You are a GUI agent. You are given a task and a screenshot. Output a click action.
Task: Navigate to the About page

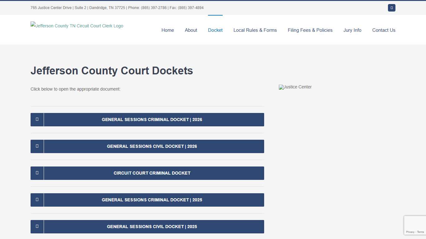tap(191, 30)
